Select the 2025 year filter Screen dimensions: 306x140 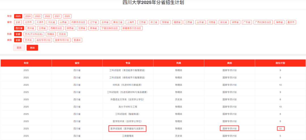[18, 16]
